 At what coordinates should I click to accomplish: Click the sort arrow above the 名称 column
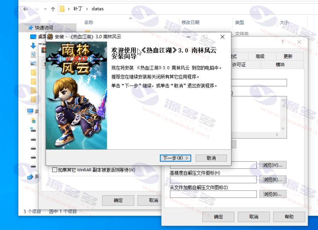pyautogui.click(x=131, y=19)
